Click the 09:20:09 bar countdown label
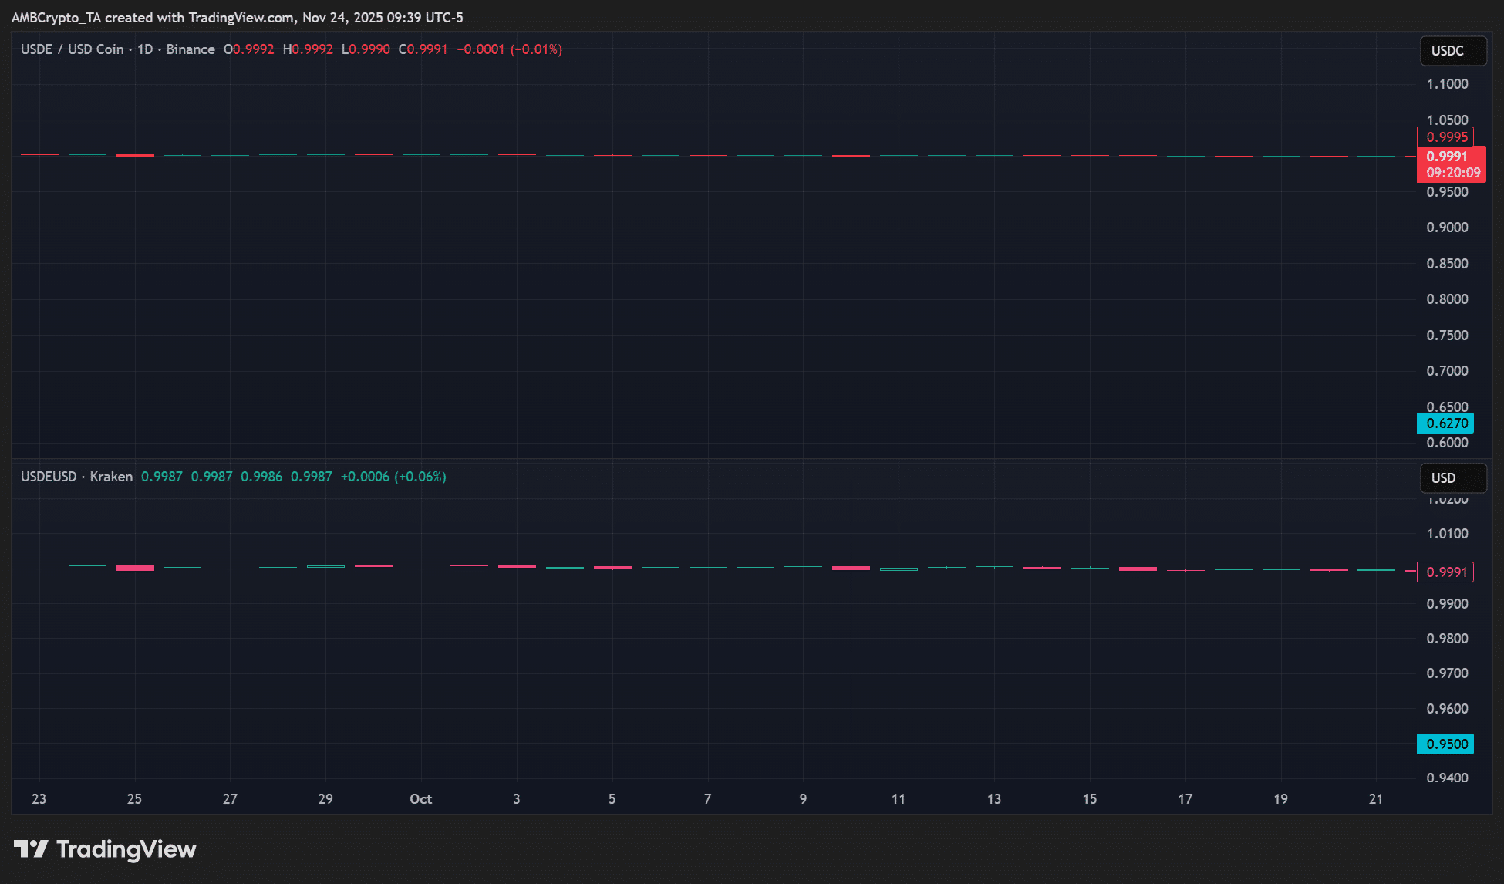Screen dimensions: 1504x884 1452,173
